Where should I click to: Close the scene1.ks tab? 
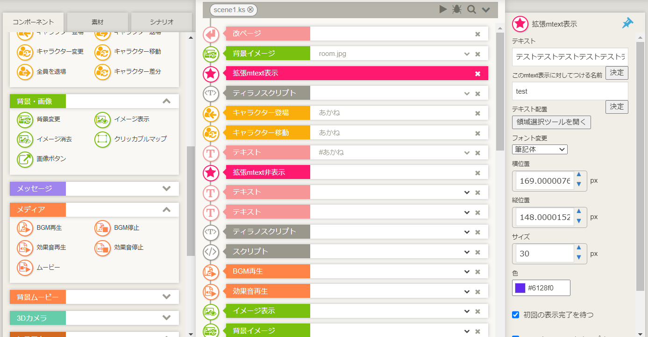pos(250,9)
